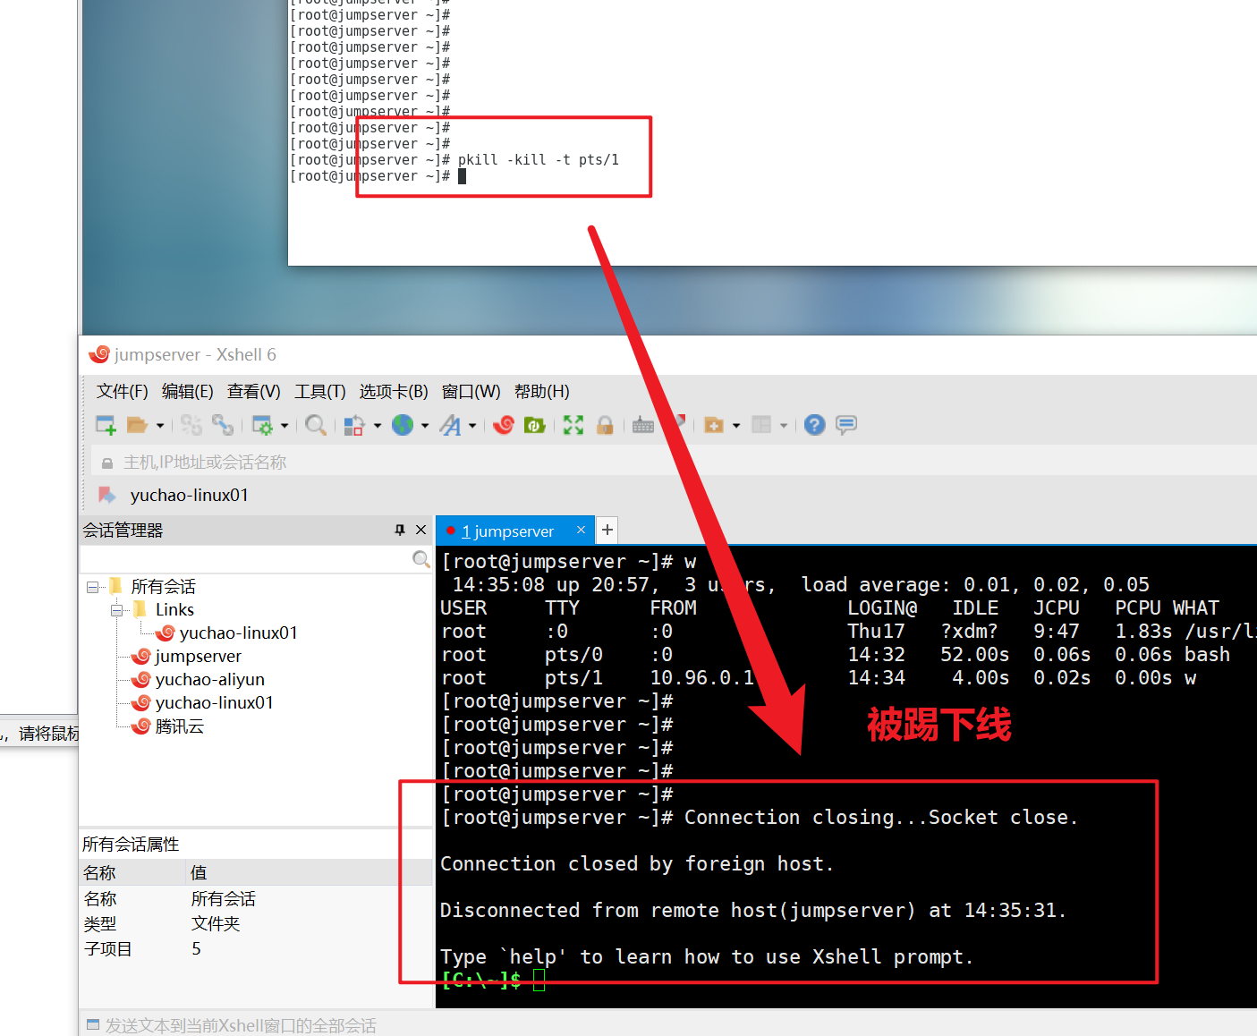Open dropdown arrow beside the font icon
The height and width of the screenshot is (1036, 1257).
point(472,426)
